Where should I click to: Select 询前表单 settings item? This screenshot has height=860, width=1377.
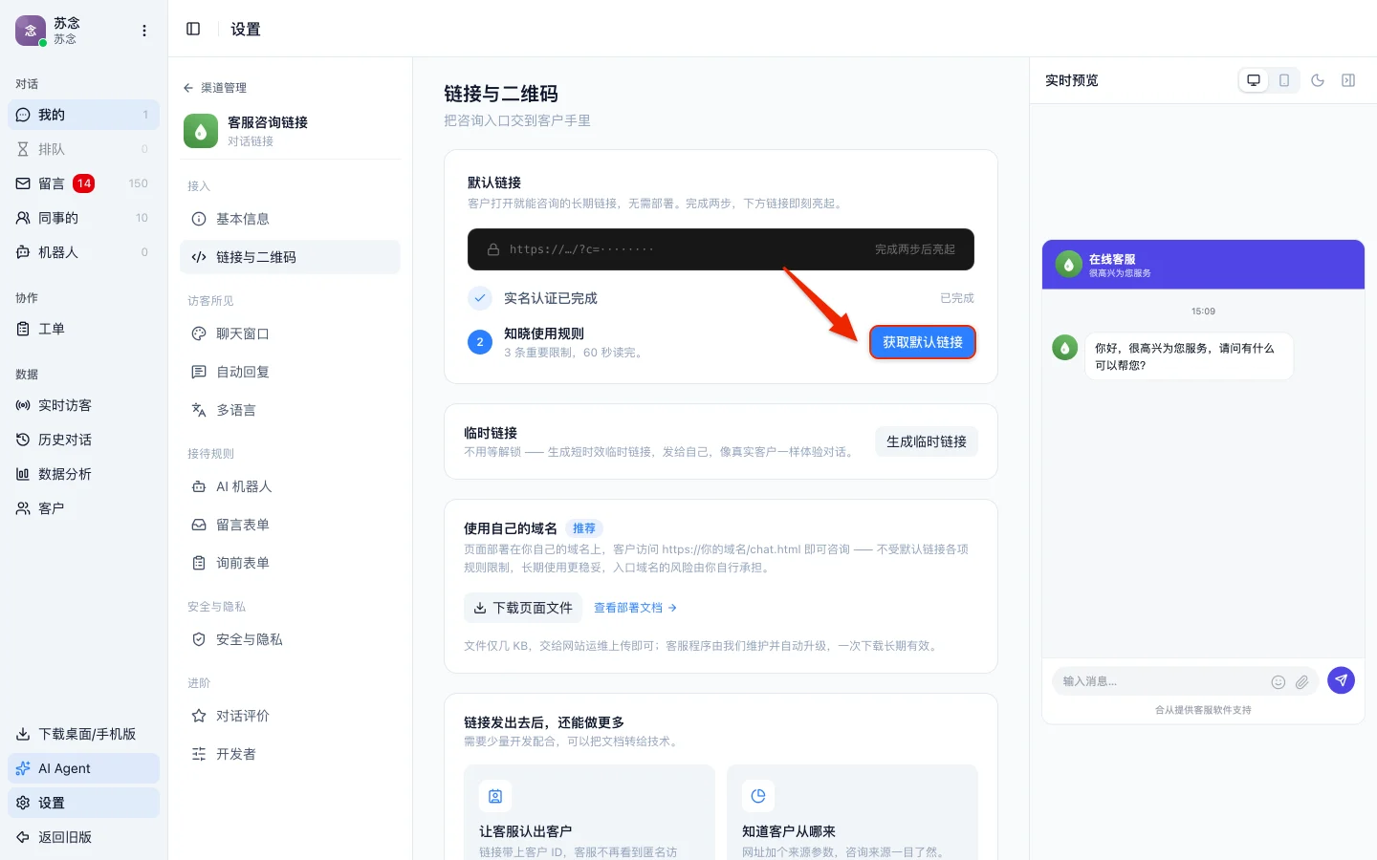pyautogui.click(x=290, y=563)
